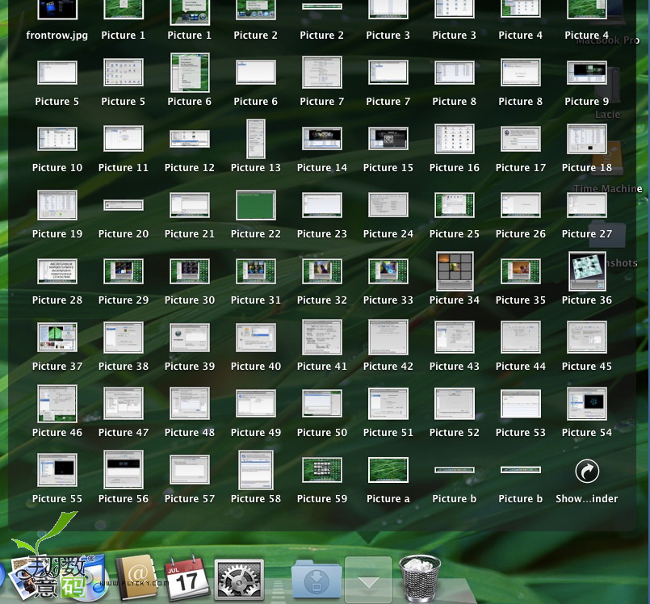Click the Picture 25 file icon
This screenshot has width=650, height=604.
[x=455, y=205]
